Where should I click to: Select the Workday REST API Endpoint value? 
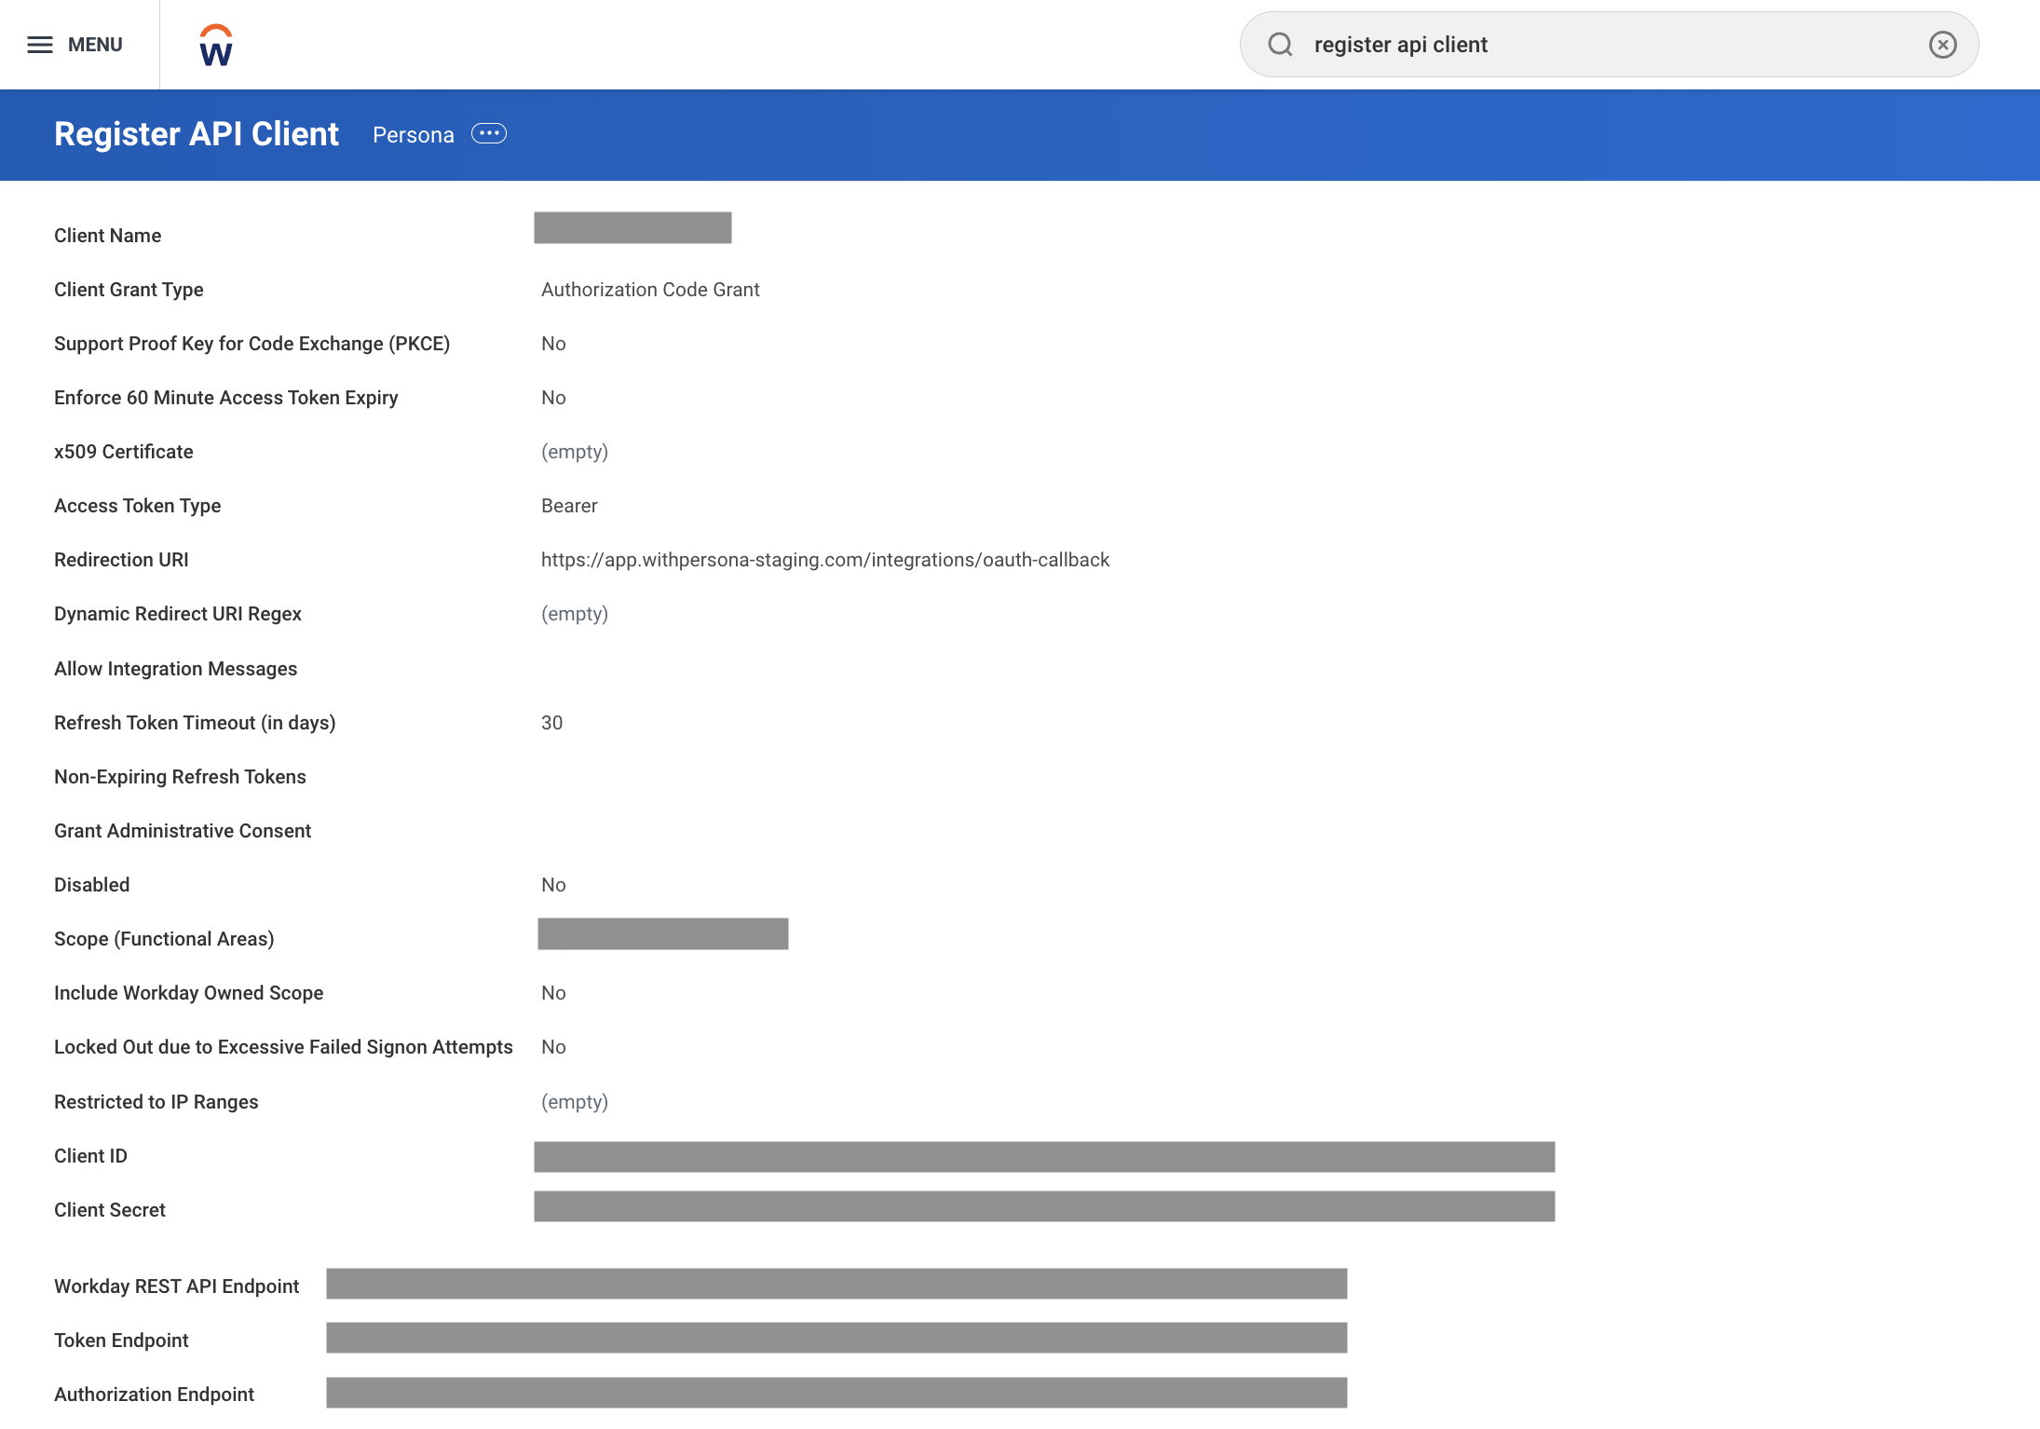point(835,1285)
